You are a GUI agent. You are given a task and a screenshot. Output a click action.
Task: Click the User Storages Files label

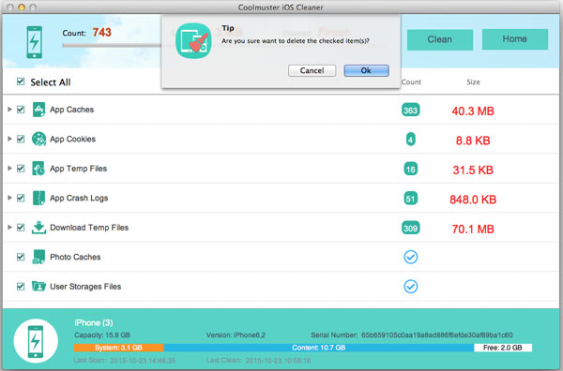[x=85, y=287]
